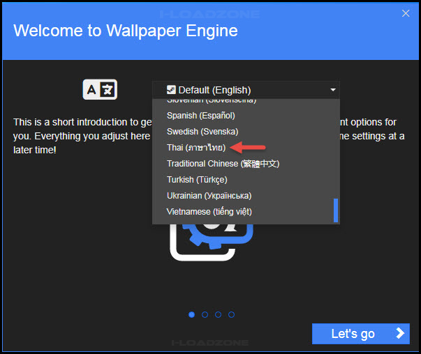421x354 pixels.
Task: Click the language list scrollbar thumb
Action: pyautogui.click(x=336, y=210)
